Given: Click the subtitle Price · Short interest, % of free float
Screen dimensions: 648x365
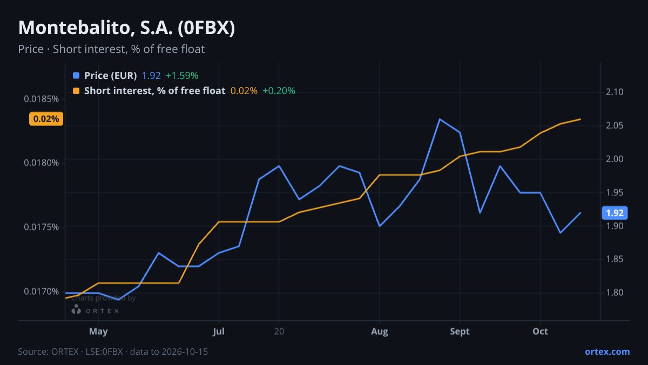Looking at the screenshot, I should [111, 49].
